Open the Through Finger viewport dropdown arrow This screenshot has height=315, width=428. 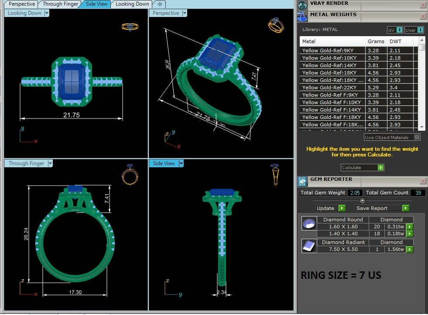click(50, 163)
